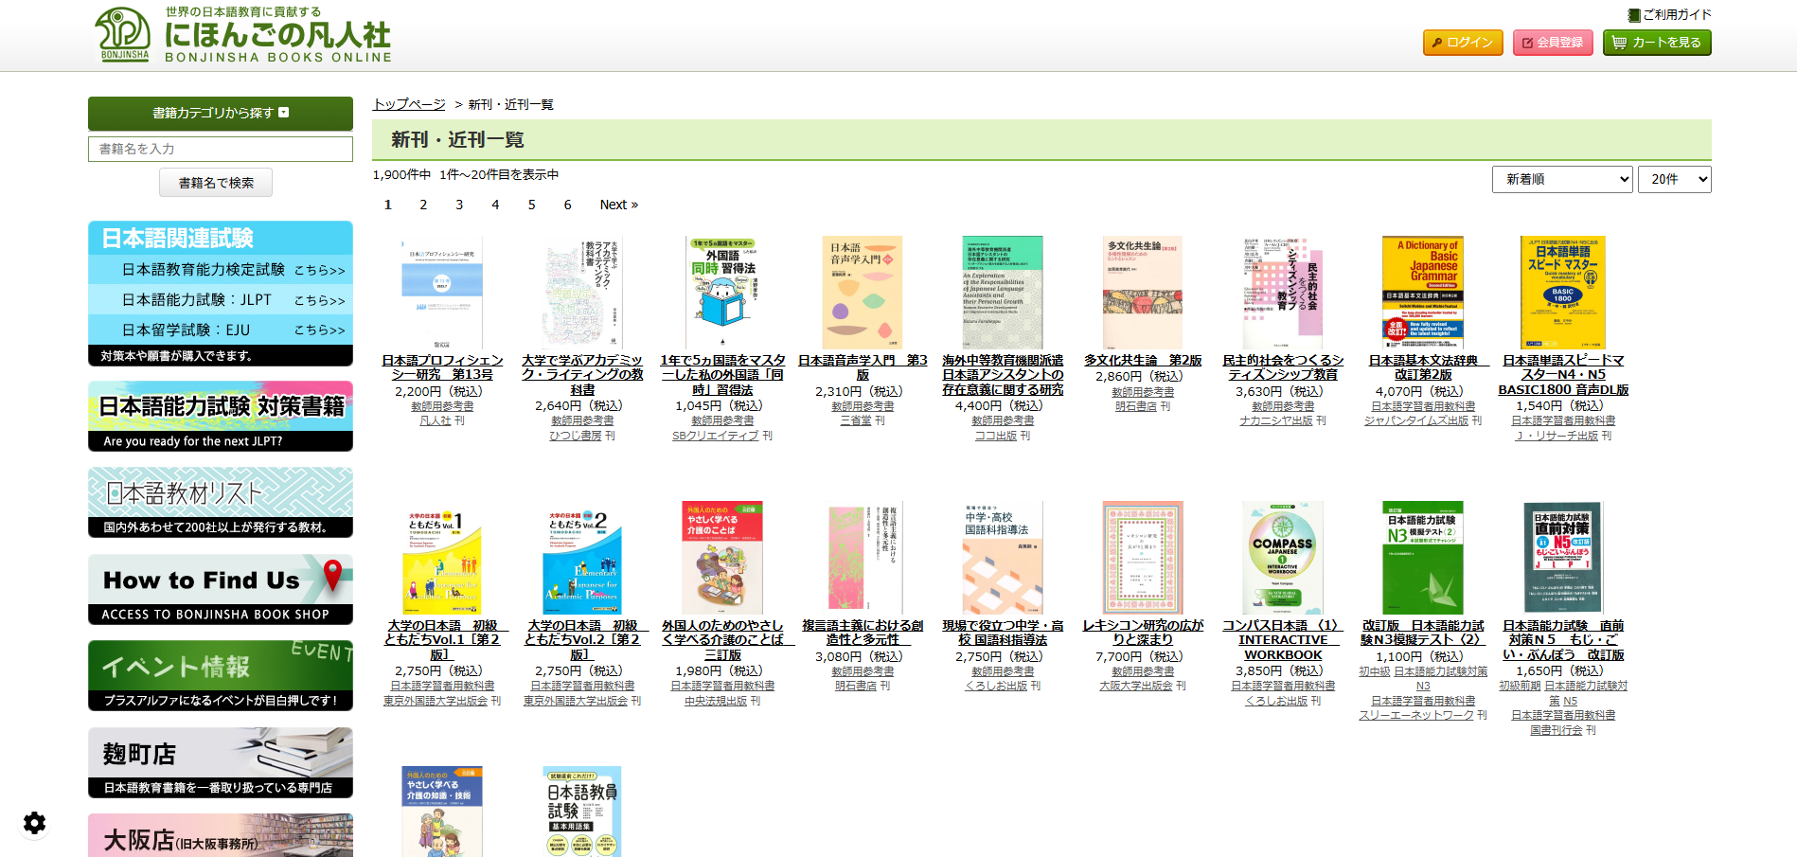
Task: Open 日本語能力試験 対策書籍 banner
Action: point(221,416)
